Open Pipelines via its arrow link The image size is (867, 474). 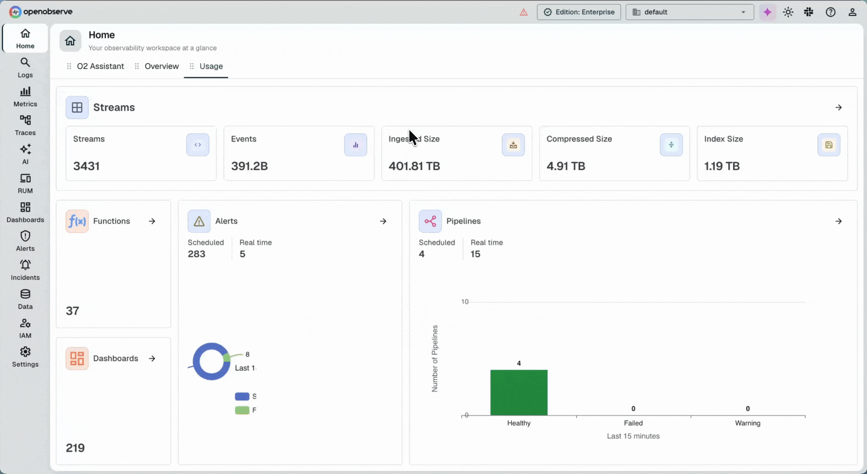[838, 221]
